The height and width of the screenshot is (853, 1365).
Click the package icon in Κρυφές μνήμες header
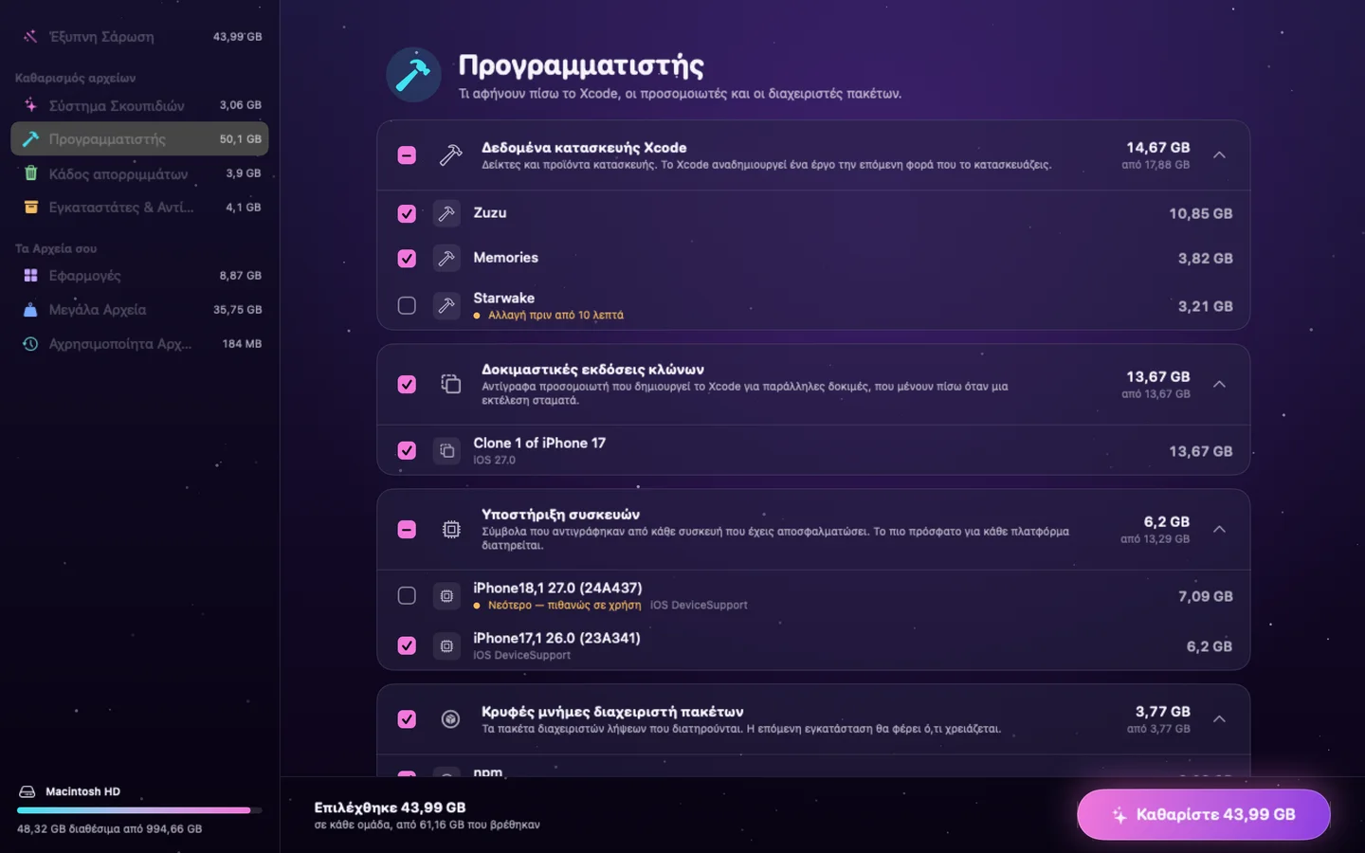click(451, 719)
